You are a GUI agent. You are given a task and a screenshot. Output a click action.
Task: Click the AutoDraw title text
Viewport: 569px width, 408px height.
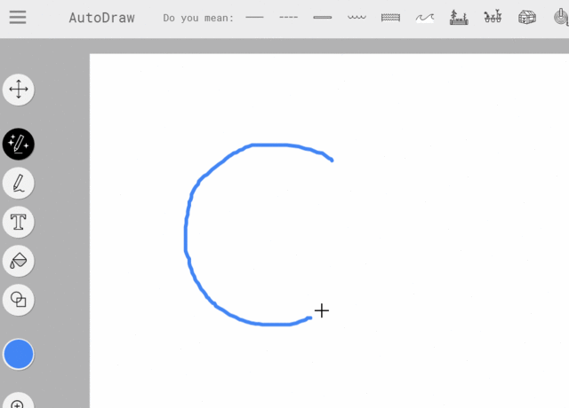[101, 18]
